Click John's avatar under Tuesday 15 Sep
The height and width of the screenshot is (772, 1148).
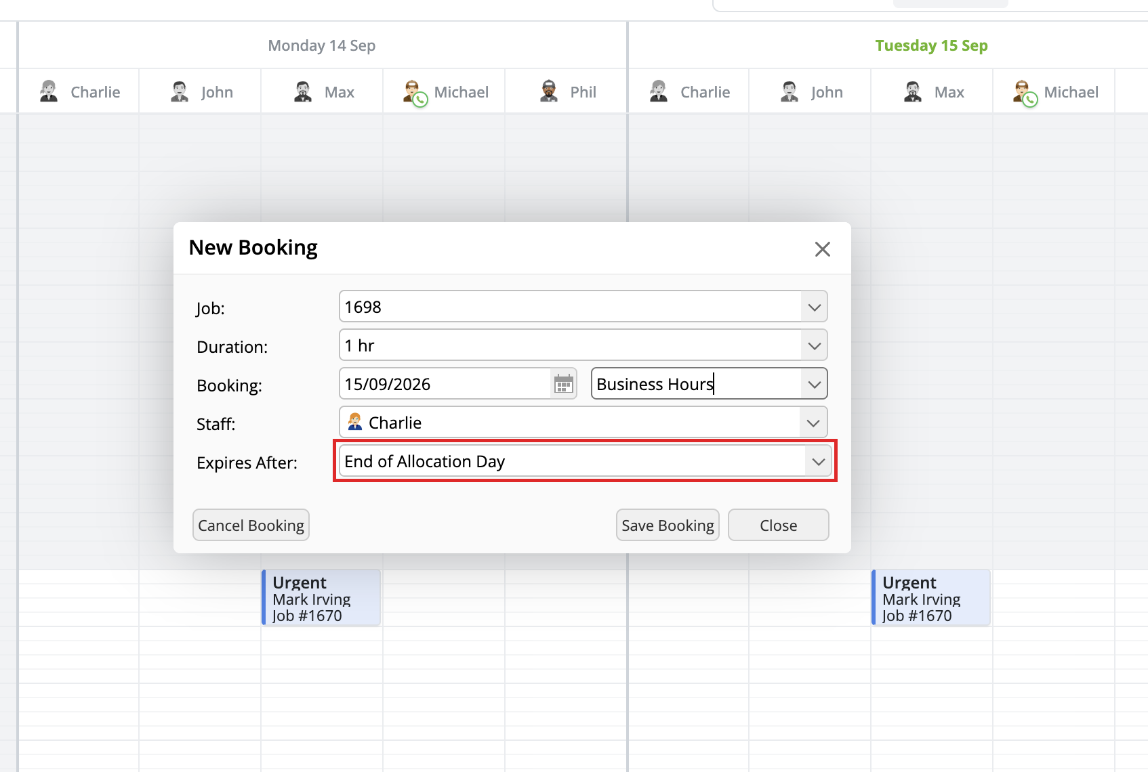click(x=790, y=91)
